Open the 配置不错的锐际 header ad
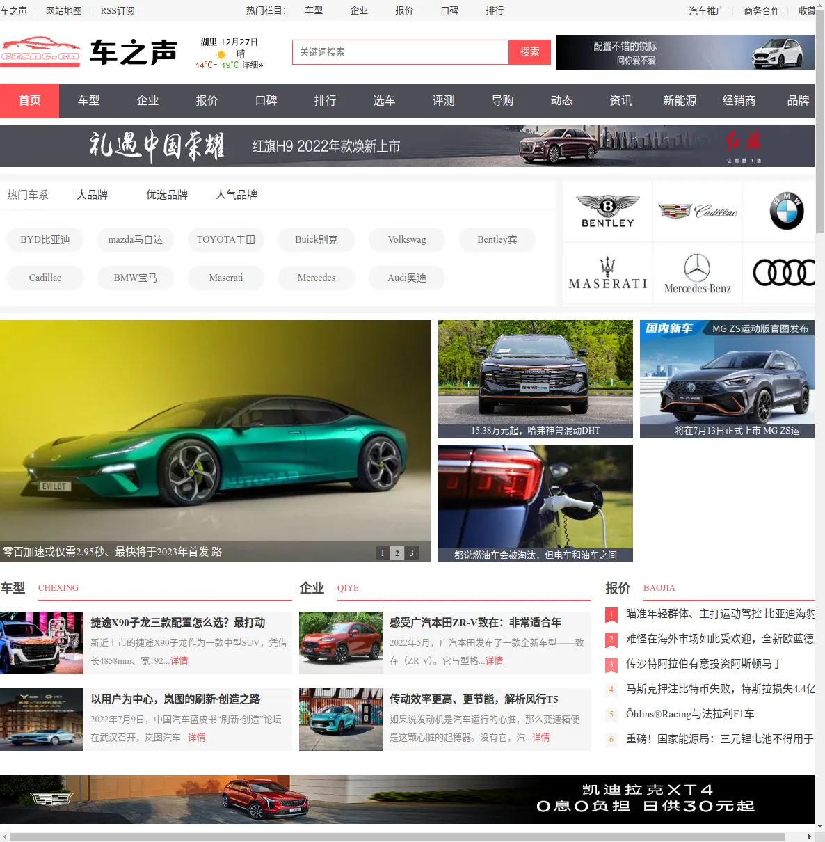825x842 pixels. [685, 52]
